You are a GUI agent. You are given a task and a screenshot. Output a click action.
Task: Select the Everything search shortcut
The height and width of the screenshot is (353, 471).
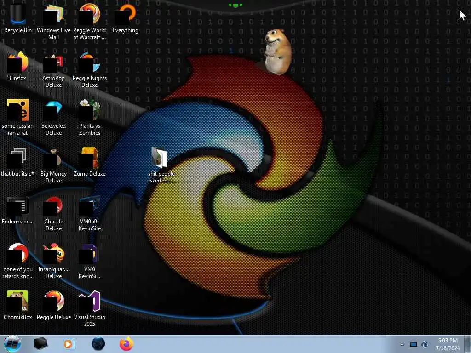126,18
